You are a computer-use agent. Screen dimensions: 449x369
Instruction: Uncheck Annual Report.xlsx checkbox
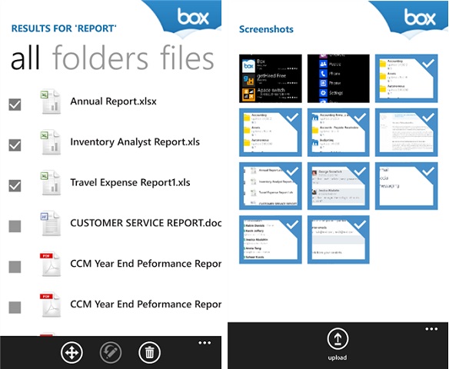click(15, 105)
